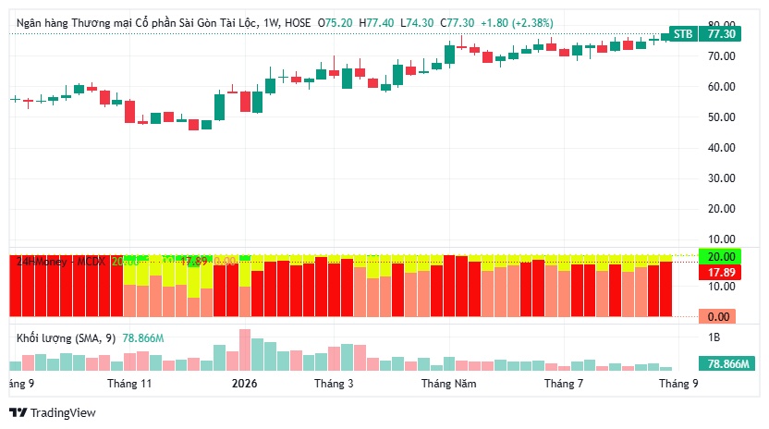This screenshot has width=769, height=429.
Task: Click the volume value 78.866M in legend
Action: point(142,338)
